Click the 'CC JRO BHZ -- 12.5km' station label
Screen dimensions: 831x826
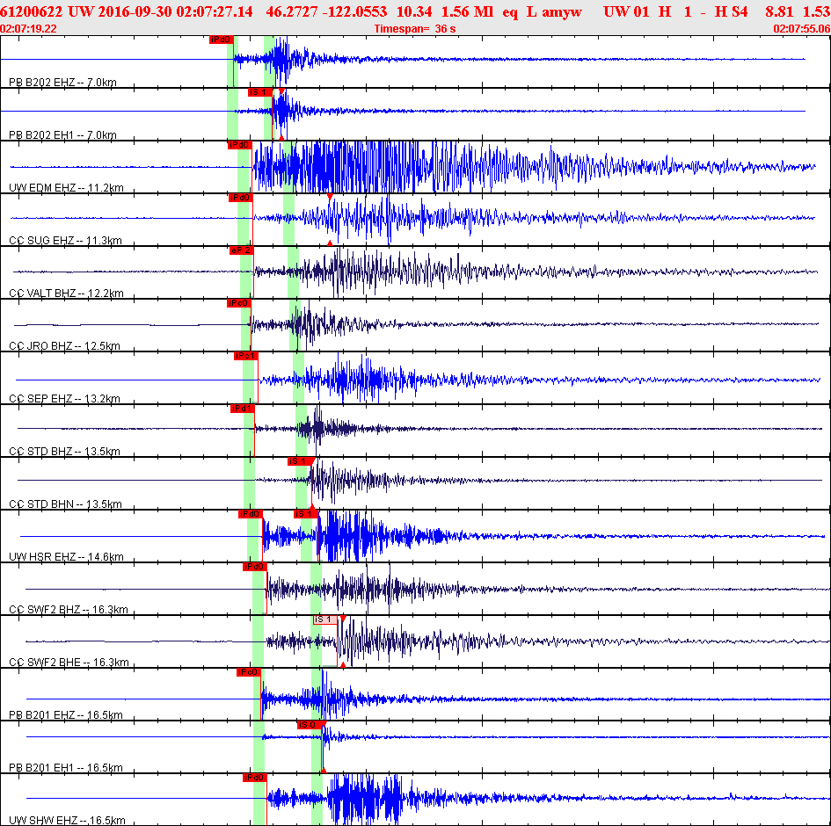click(x=64, y=345)
